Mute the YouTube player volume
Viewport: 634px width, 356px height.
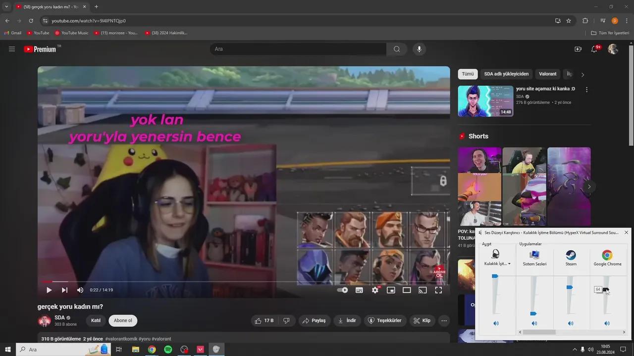click(80, 290)
